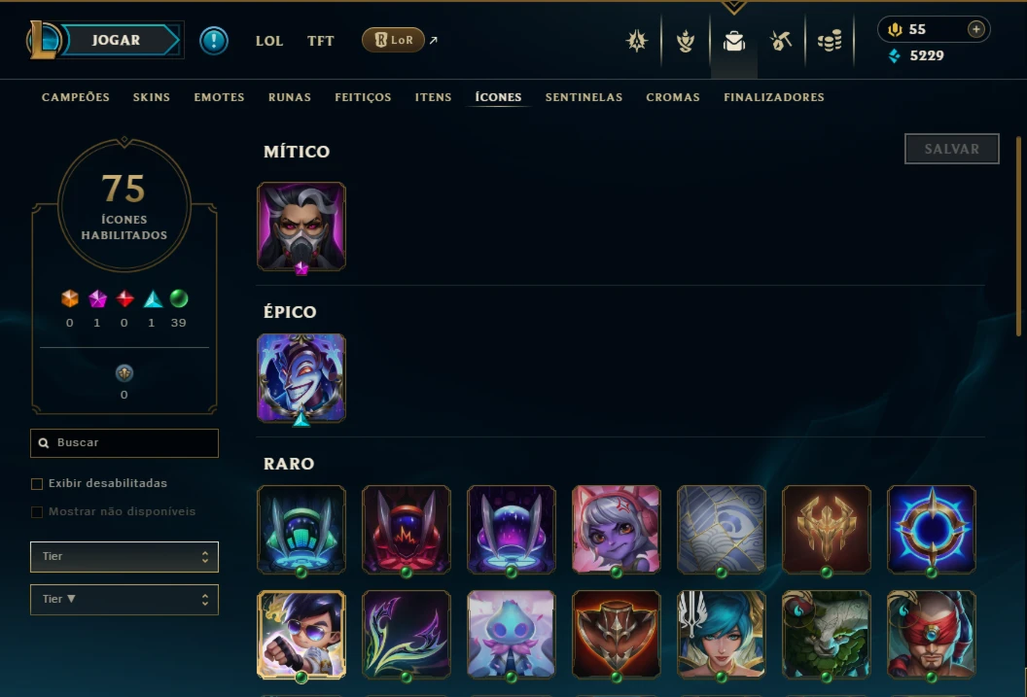Switch to the Skins tab
1027x697 pixels.
152,97
